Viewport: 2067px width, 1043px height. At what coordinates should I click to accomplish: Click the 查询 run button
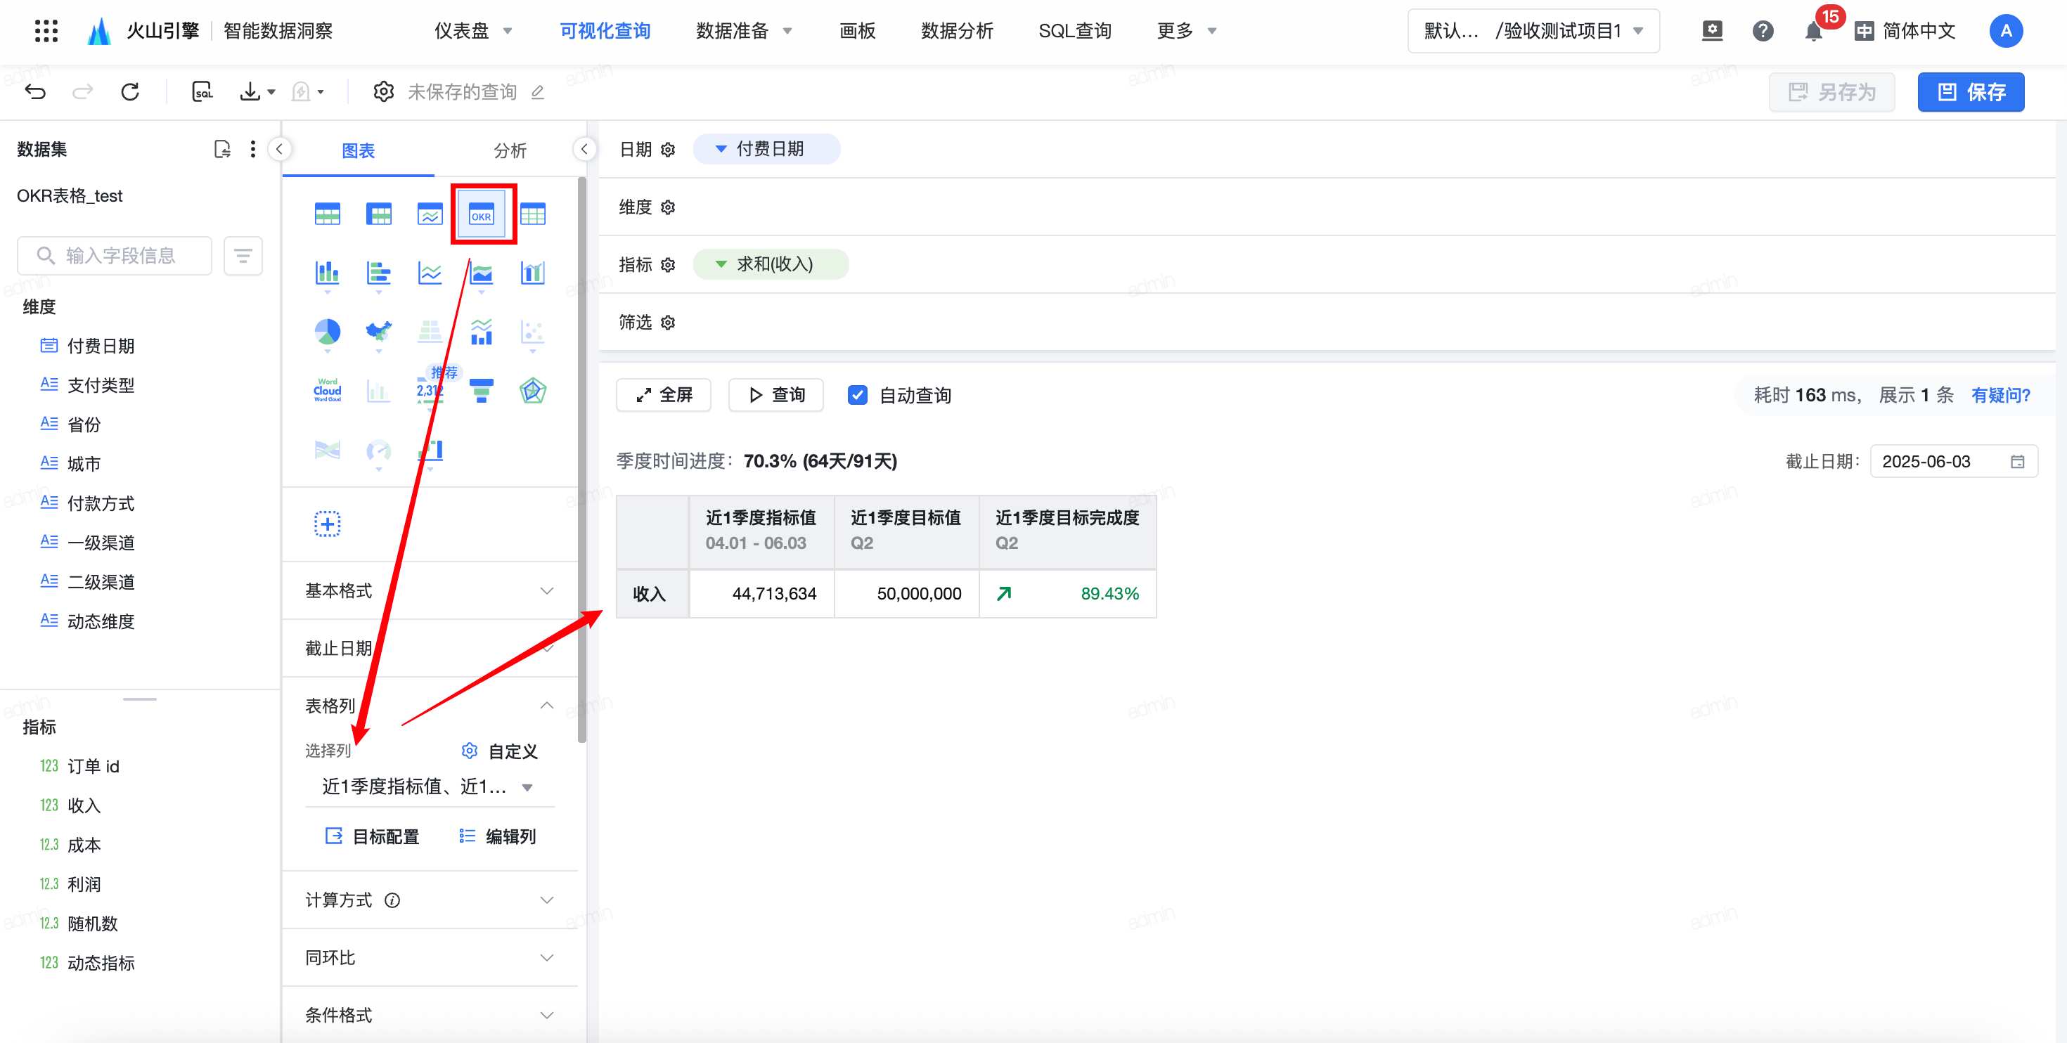[x=776, y=395]
